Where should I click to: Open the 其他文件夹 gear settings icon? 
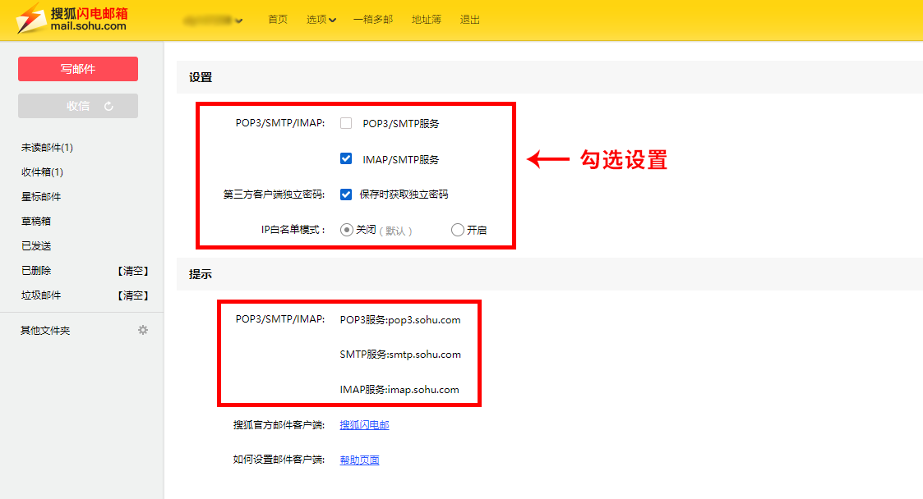tap(143, 330)
